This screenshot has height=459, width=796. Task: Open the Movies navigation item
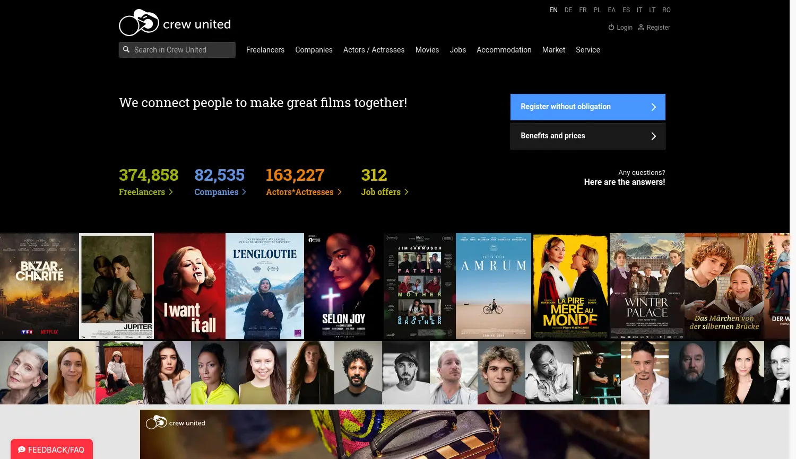(427, 50)
